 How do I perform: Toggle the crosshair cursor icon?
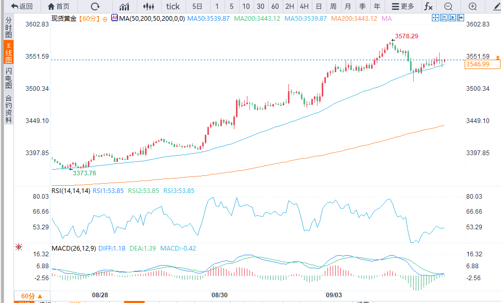tap(435, 18)
